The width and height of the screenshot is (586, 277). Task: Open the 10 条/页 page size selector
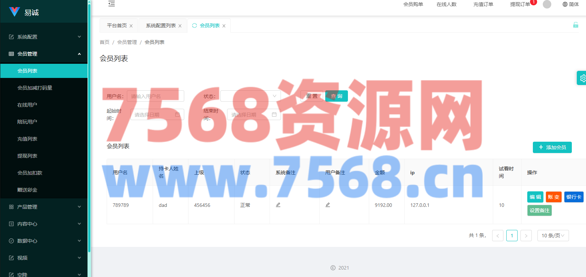point(553,236)
